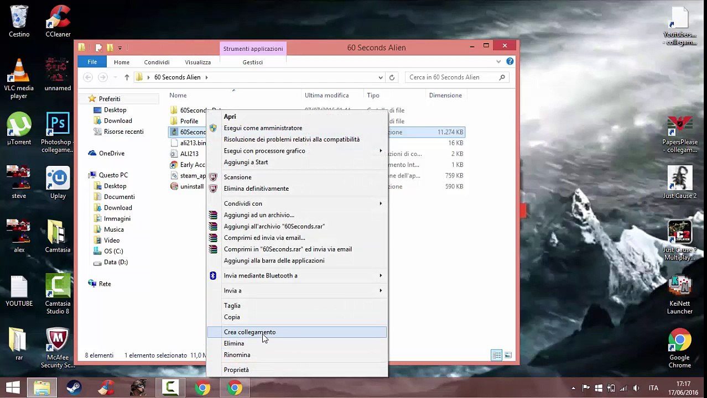Open Steam from the taskbar
Screen dimensions: 707x398
tap(74, 388)
